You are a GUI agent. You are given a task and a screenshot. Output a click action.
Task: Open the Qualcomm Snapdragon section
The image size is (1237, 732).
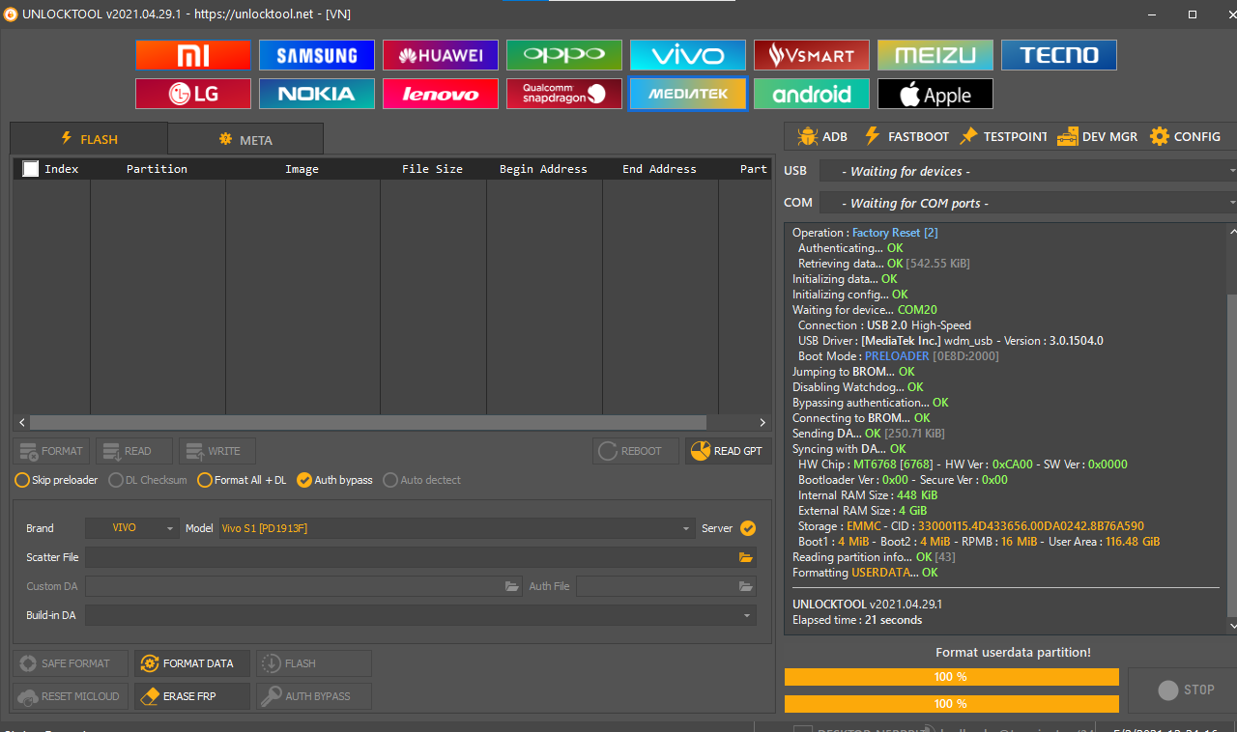(x=564, y=94)
